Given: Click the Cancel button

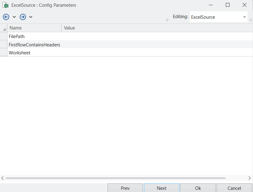Looking at the screenshot, I should [234, 188].
